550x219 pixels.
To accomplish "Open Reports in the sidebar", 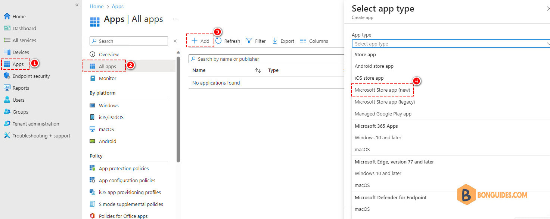I will tap(16, 88).
